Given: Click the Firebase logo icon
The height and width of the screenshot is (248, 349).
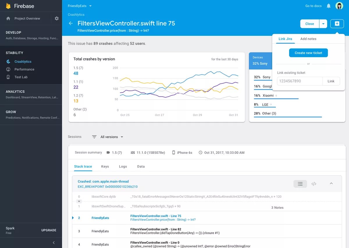Looking at the screenshot, I should point(8,6).
